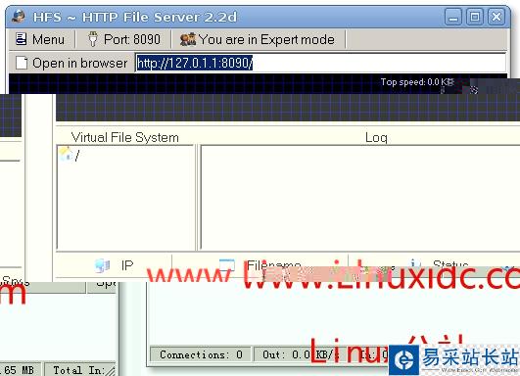Click the port plug icon
520x376 pixels.
point(93,39)
